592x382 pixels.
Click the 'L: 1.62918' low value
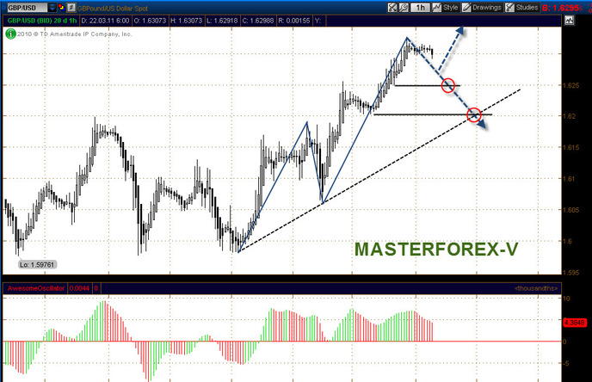(x=222, y=21)
